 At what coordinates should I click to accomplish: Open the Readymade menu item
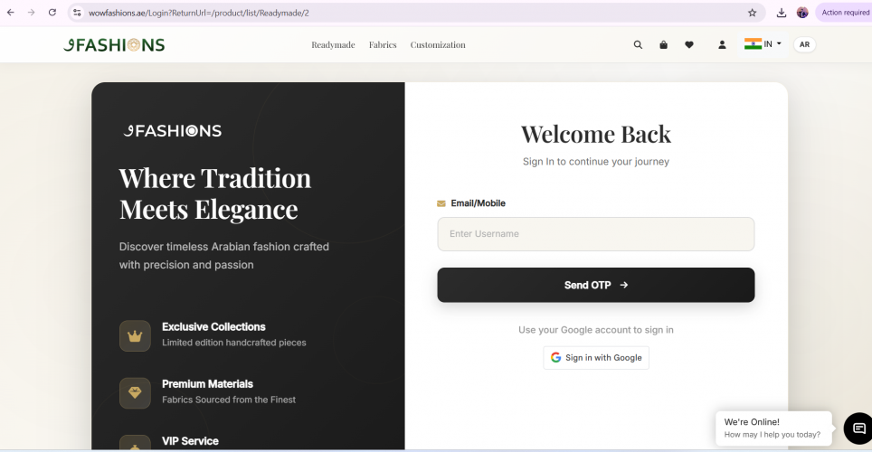pyautogui.click(x=333, y=45)
